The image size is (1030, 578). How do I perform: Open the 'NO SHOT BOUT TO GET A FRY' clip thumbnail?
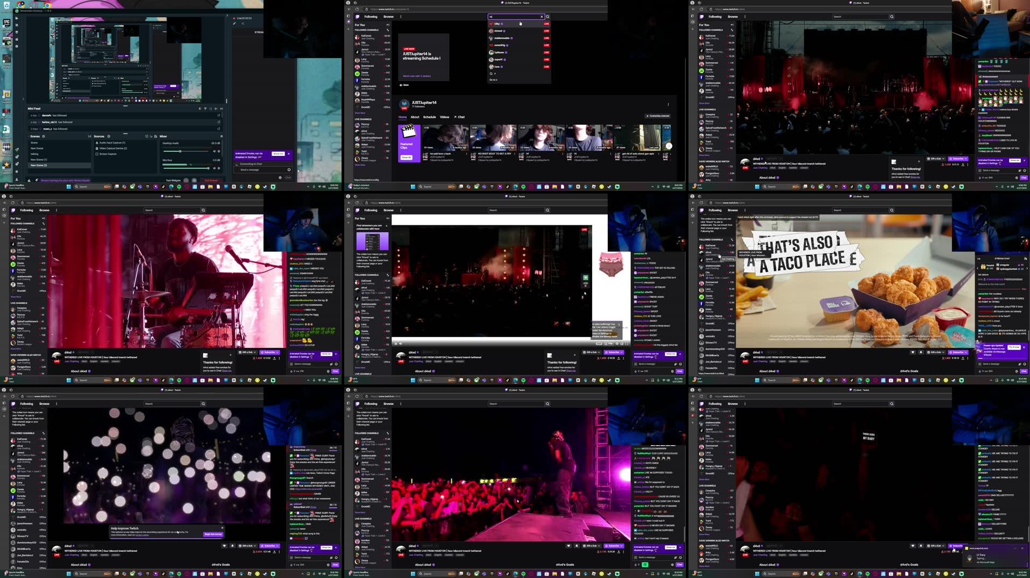pos(493,138)
